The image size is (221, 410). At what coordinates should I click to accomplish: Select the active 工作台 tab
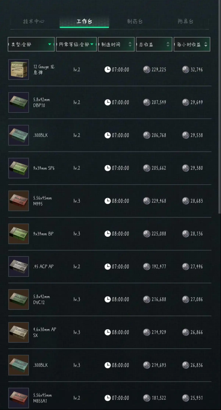tap(84, 21)
